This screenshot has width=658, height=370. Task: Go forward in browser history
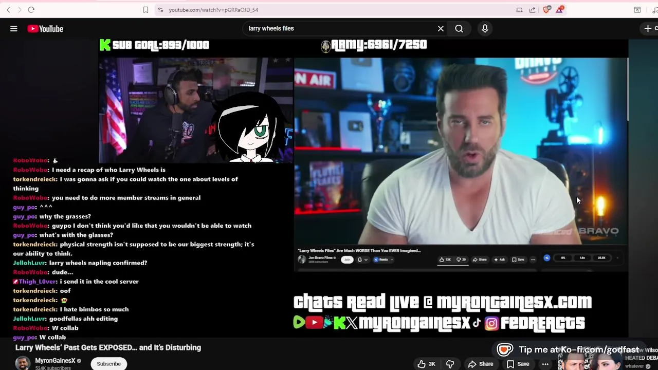pyautogui.click(x=20, y=10)
